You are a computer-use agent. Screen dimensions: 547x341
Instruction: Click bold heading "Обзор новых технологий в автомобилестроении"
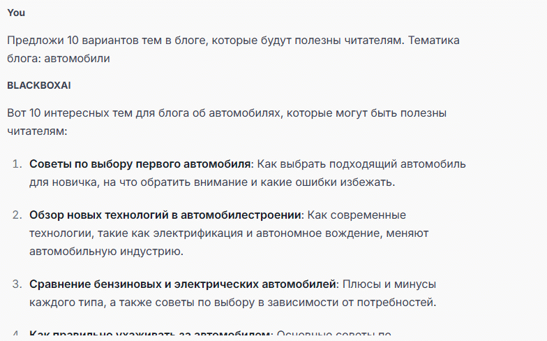[165, 215]
